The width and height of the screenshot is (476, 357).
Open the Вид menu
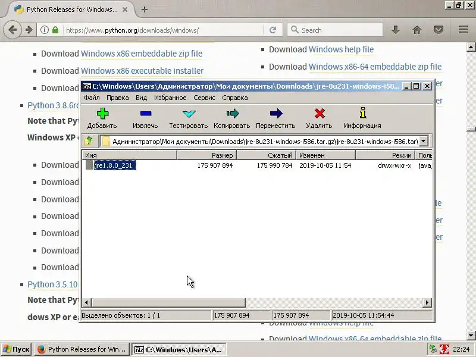[x=141, y=98]
